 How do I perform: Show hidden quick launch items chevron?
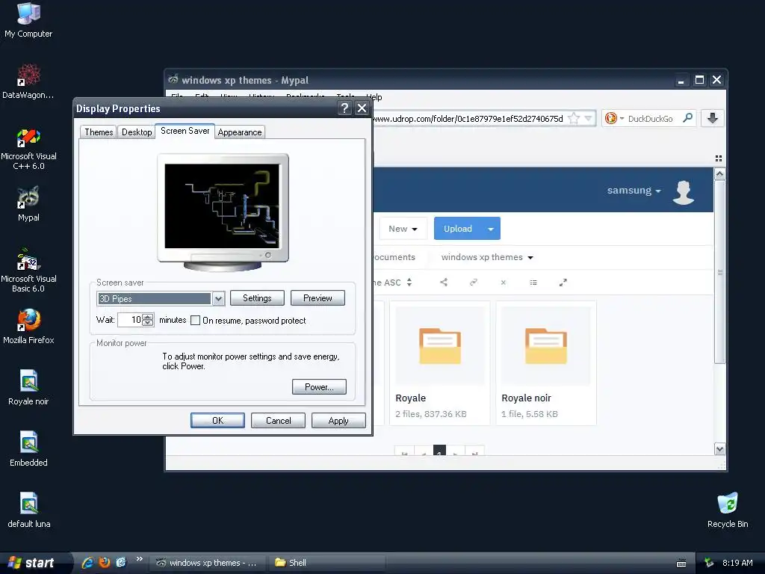tap(140, 559)
